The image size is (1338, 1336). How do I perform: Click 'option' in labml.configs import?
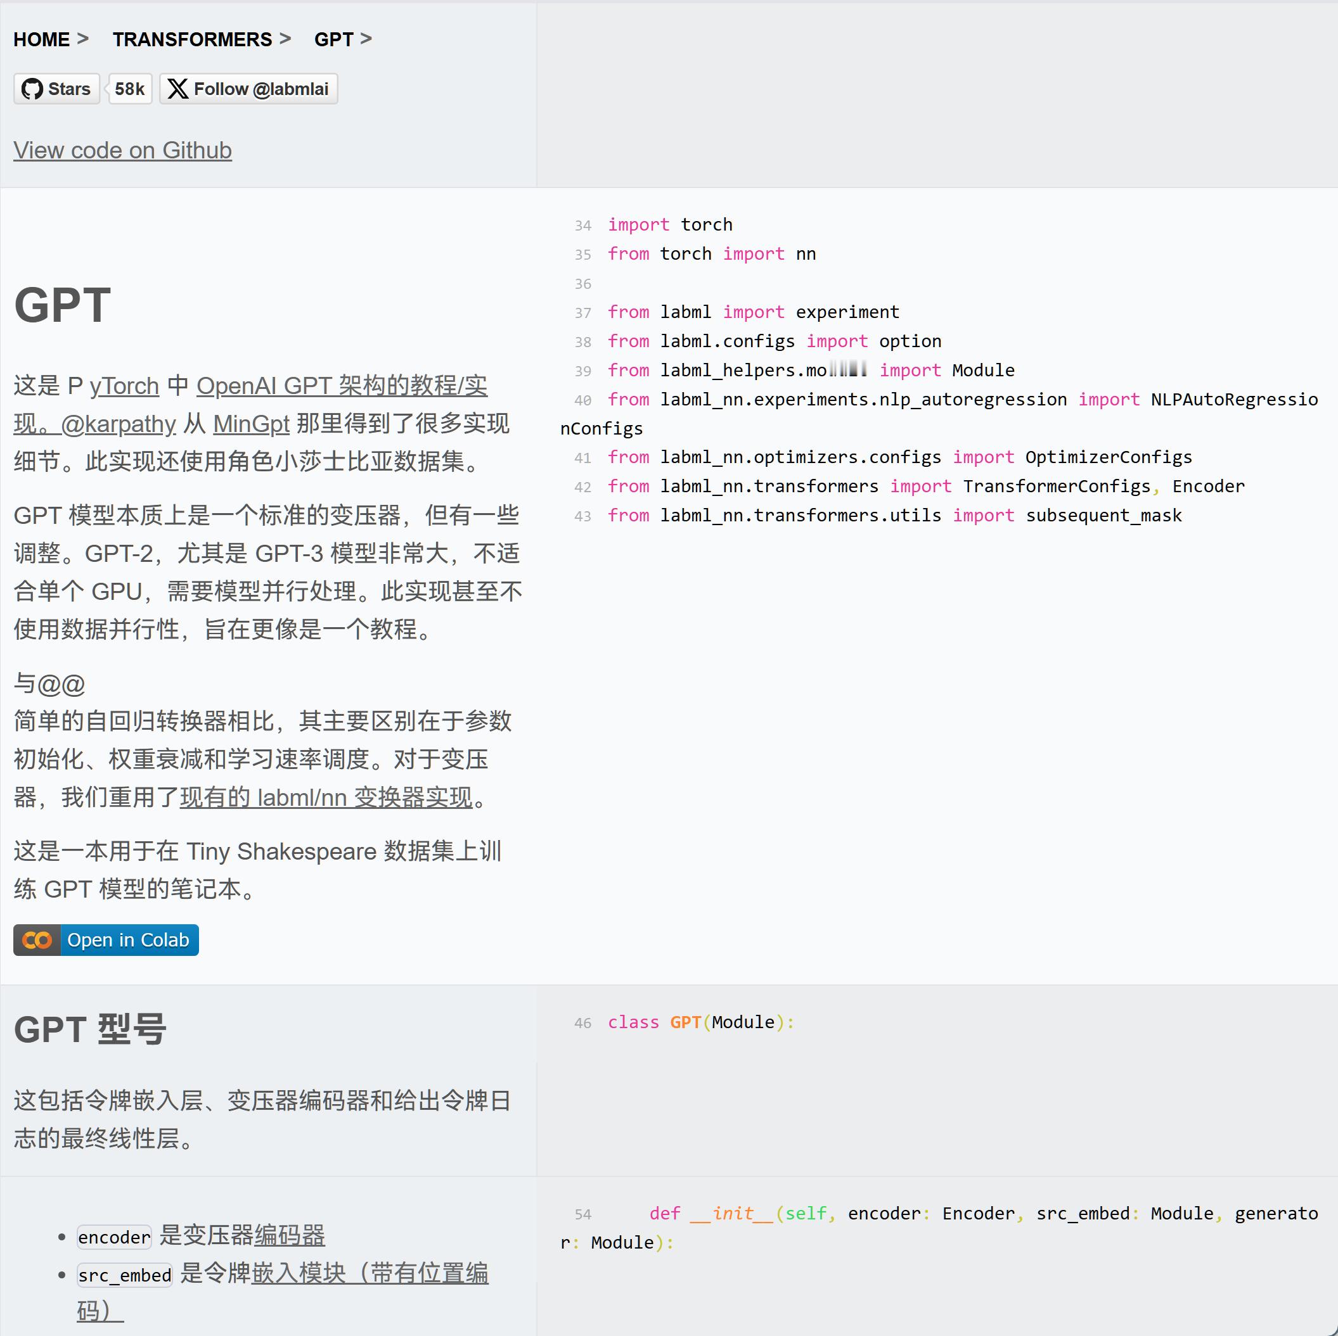click(x=910, y=341)
